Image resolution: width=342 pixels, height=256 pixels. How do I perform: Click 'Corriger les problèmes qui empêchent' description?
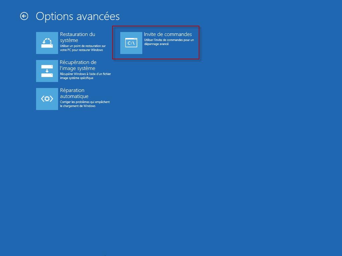point(85,104)
